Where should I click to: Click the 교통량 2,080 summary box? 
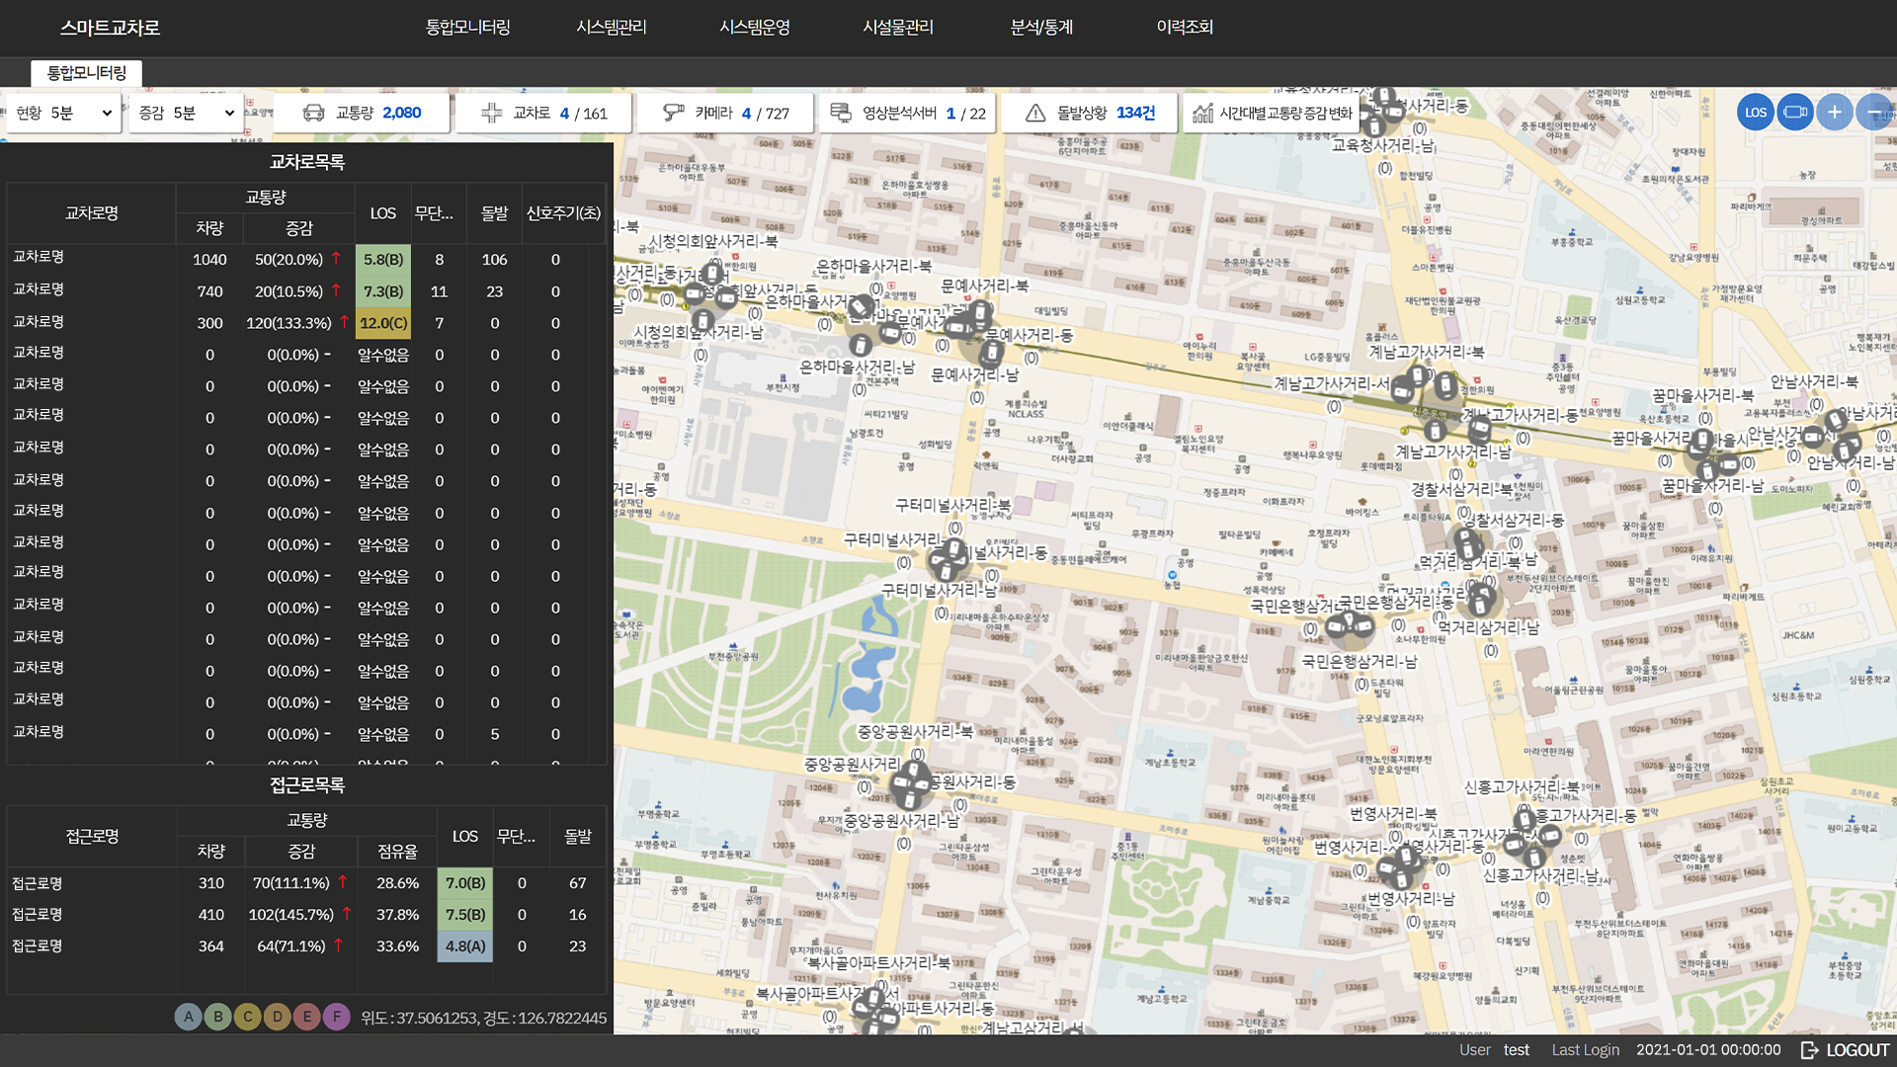[362, 113]
